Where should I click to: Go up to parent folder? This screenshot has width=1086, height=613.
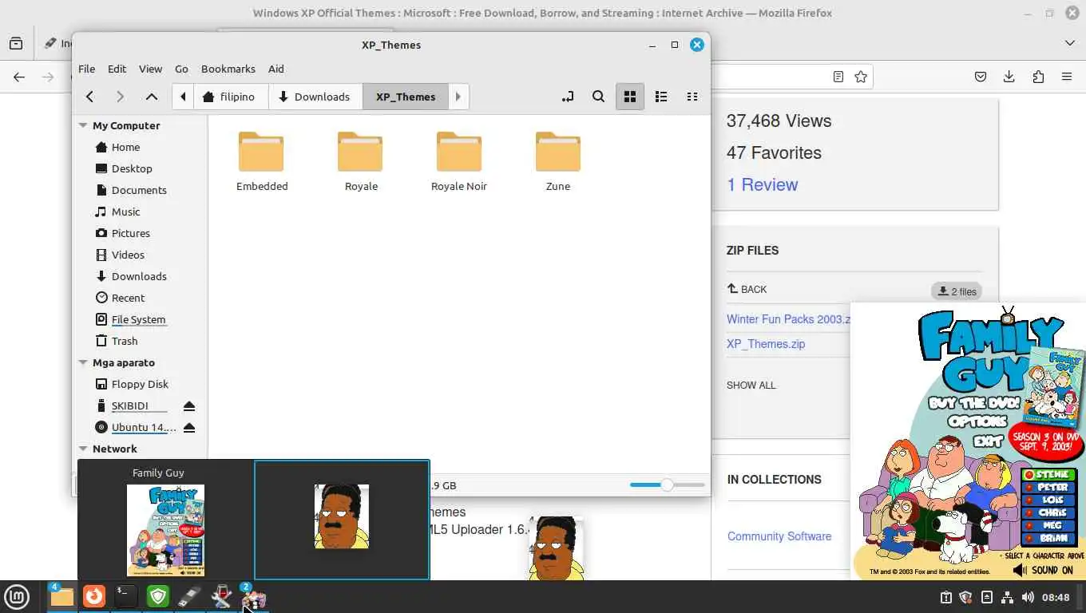click(x=151, y=97)
